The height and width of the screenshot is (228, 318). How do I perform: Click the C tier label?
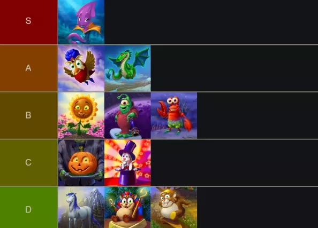28,163
